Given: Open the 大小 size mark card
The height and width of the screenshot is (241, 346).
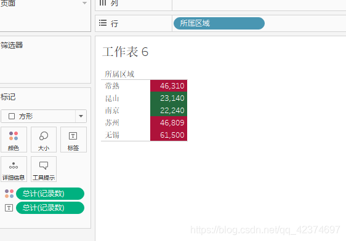Looking at the screenshot, I should (44, 140).
